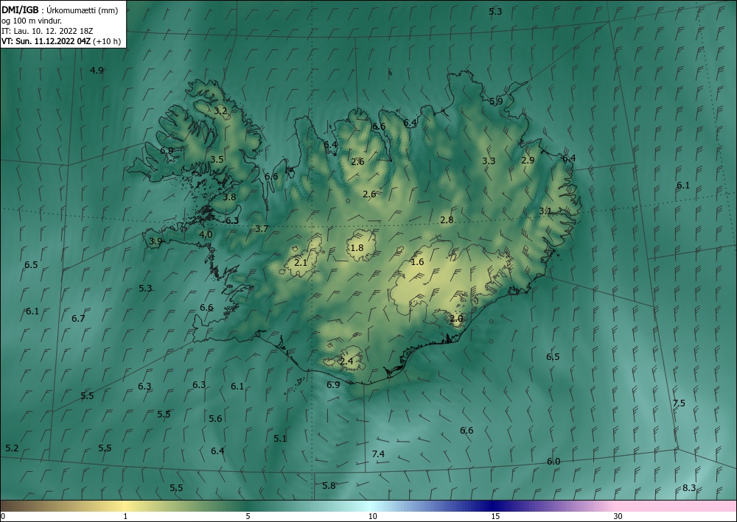Click the 4.9 precipitation value
This screenshot has width=737, height=522.
(x=97, y=71)
